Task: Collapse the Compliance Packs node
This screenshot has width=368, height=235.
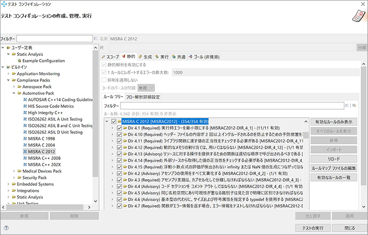Action: [8, 80]
